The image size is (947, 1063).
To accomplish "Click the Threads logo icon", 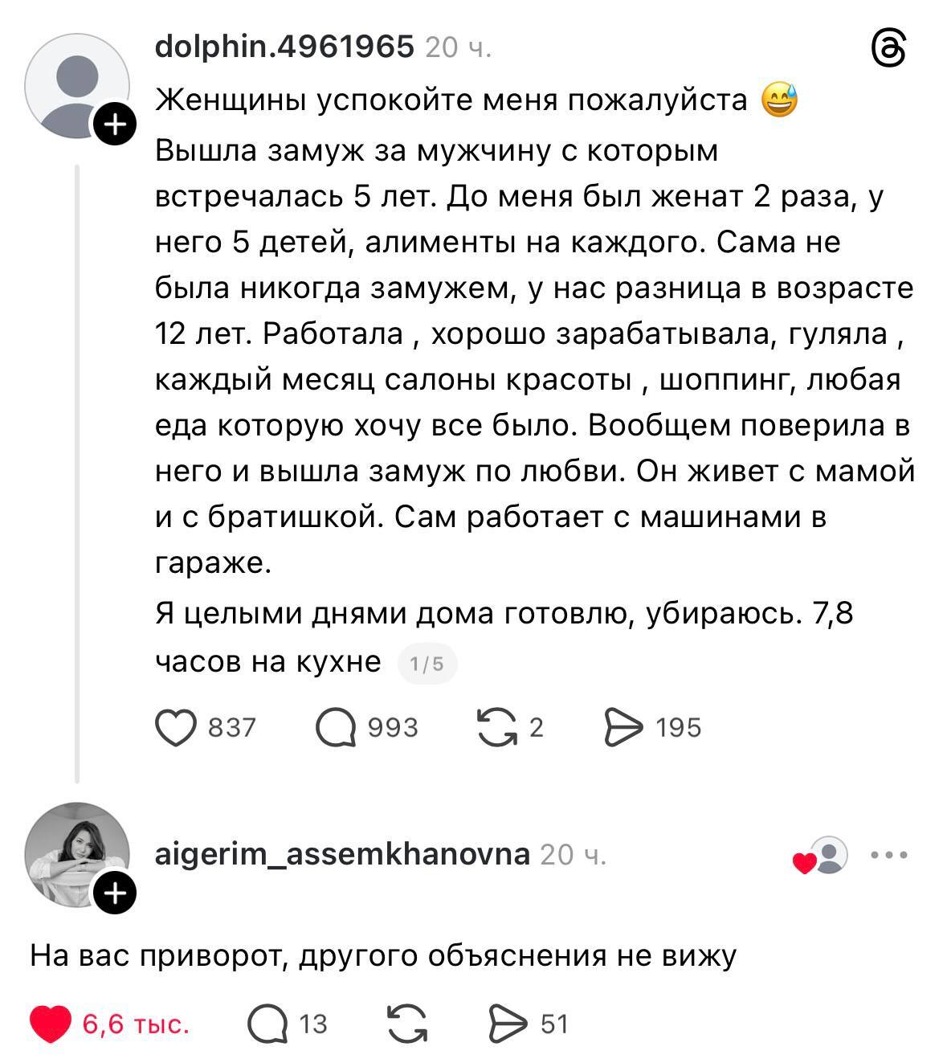I will point(888,49).
